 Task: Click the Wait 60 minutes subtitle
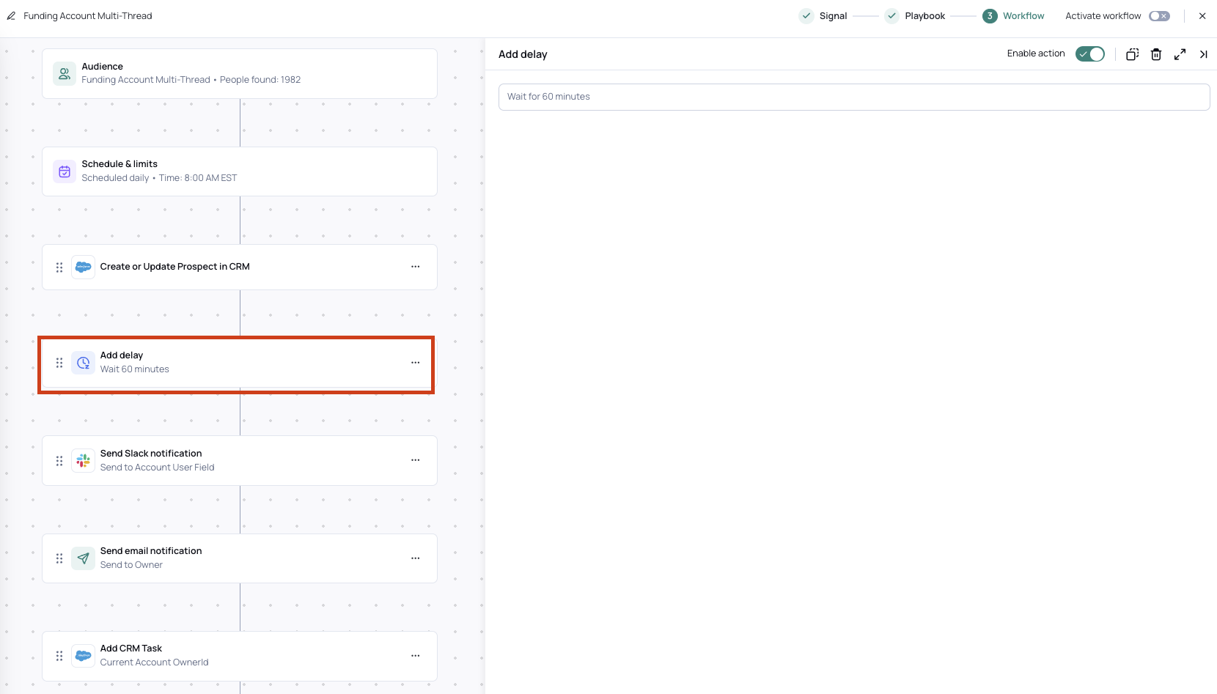click(x=135, y=369)
